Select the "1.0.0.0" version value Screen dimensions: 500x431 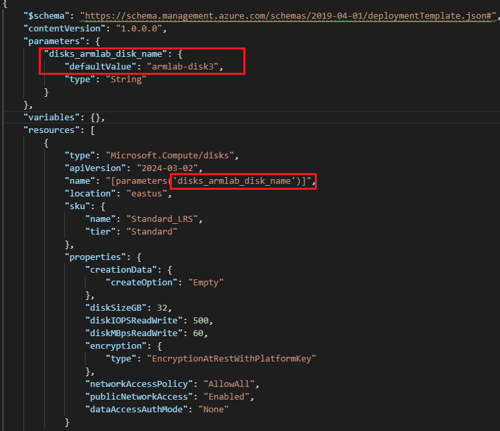click(139, 29)
